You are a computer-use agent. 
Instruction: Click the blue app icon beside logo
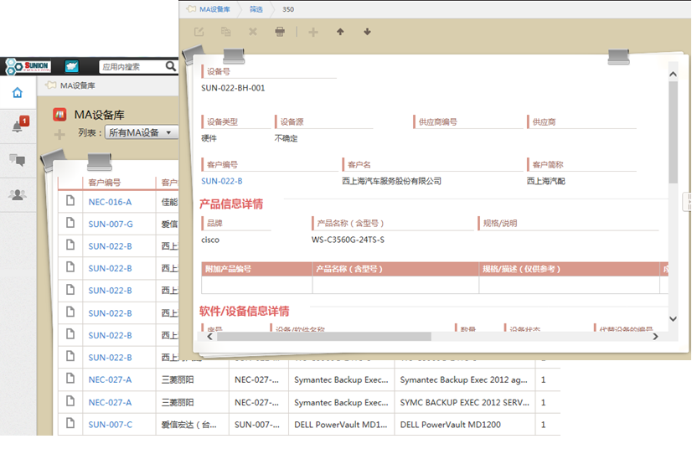[x=71, y=66]
